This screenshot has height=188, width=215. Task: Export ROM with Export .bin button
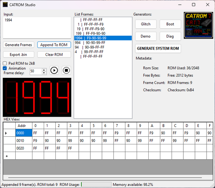pos(19,55)
